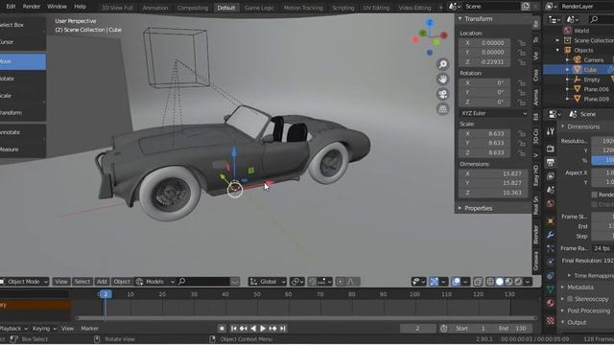The width and height of the screenshot is (614, 345).
Task: Switch perspective/orthographic grid icon
Action: [x=442, y=109]
